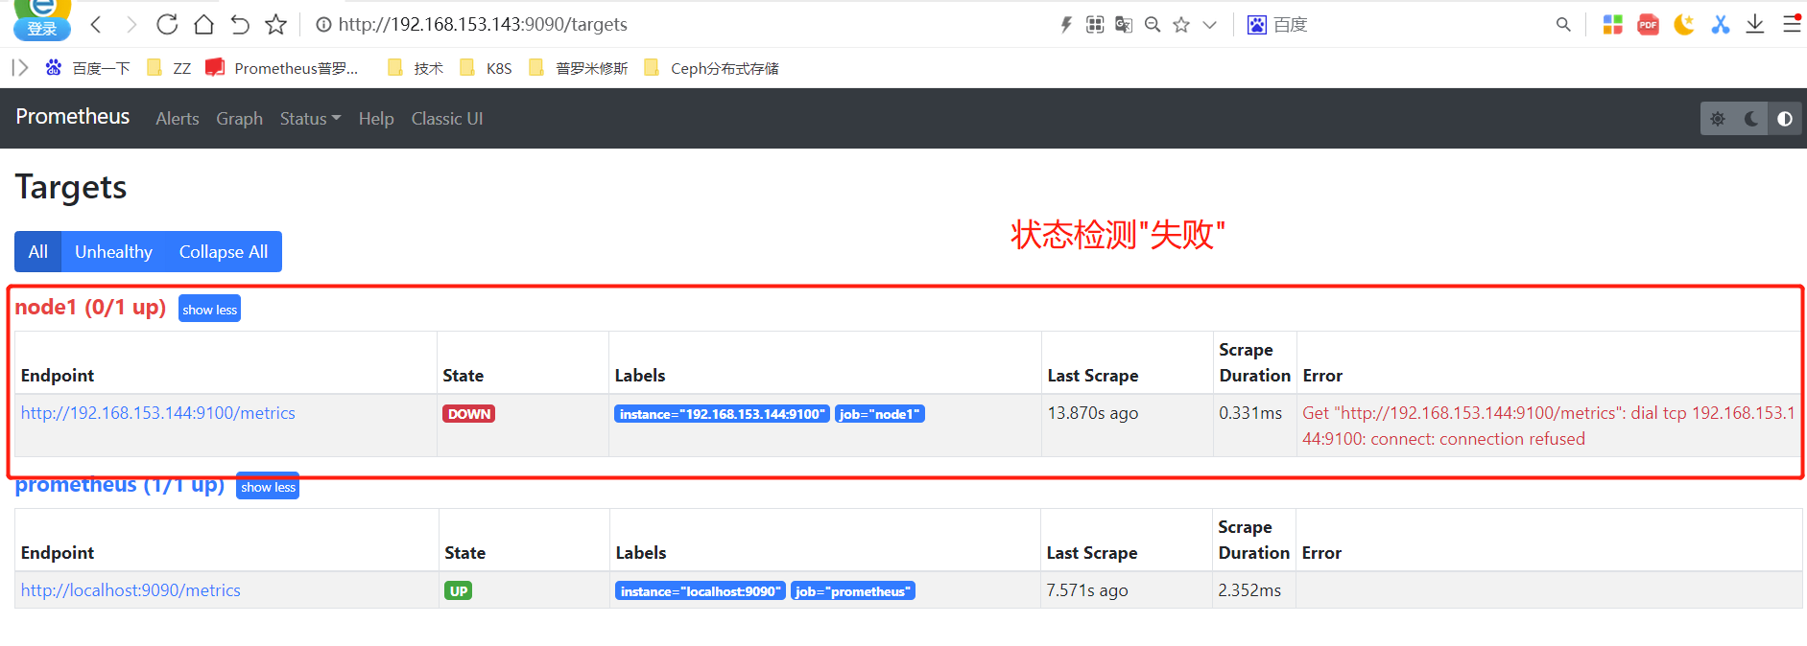Viewport: 1807px width, 646px height.
Task: Click the 7.571s ago last scrape value
Action: [1087, 590]
